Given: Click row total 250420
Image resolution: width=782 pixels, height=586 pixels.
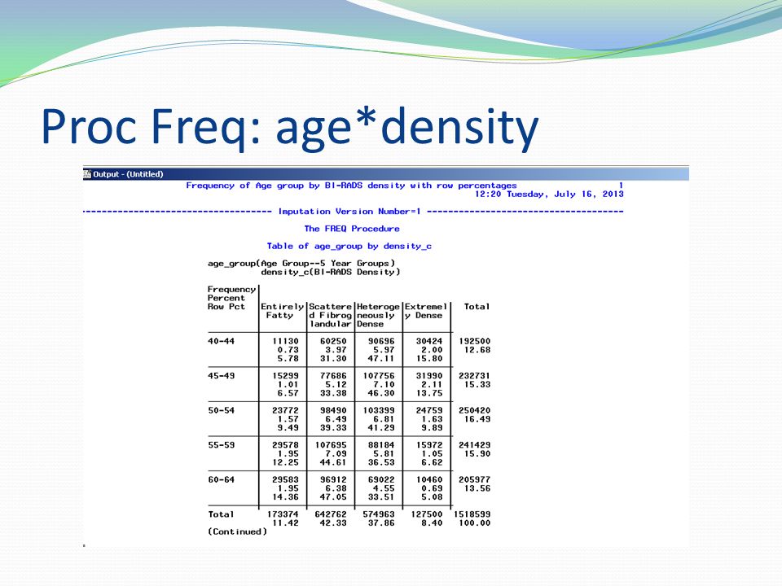Looking at the screenshot, I should (474, 410).
